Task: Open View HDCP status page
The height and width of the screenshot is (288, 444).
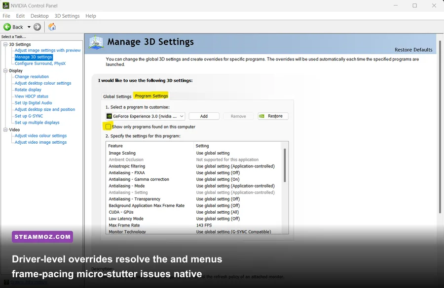Action: pos(32,96)
